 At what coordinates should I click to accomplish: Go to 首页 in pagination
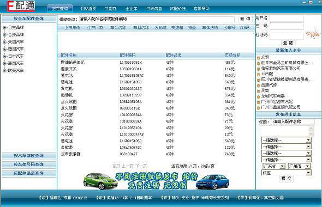pos(116,166)
